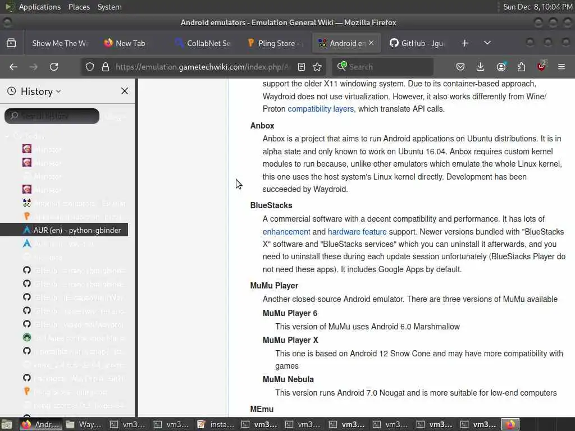Screen dimensions: 575x431
Task: Switch to Andr... Firefox taskbar entry
Action: pos(41,424)
